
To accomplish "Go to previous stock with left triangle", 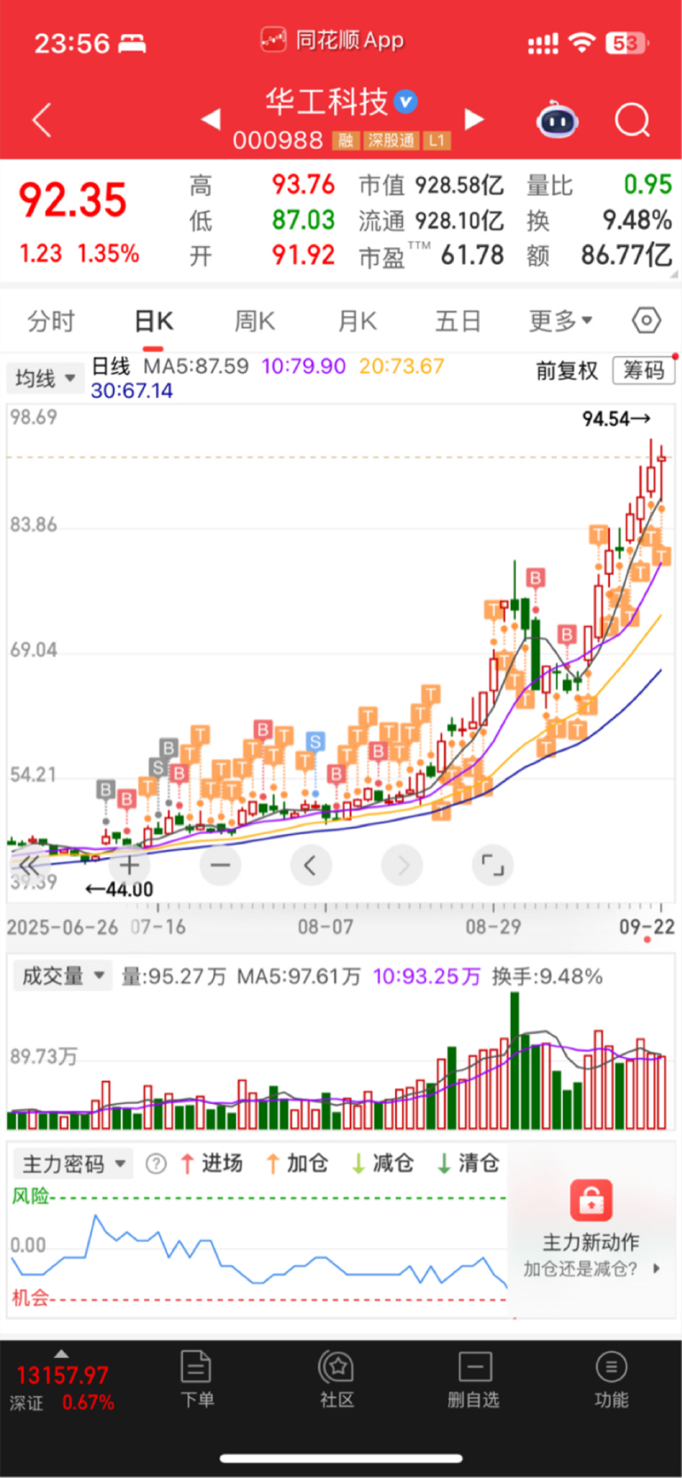I will pos(210,119).
